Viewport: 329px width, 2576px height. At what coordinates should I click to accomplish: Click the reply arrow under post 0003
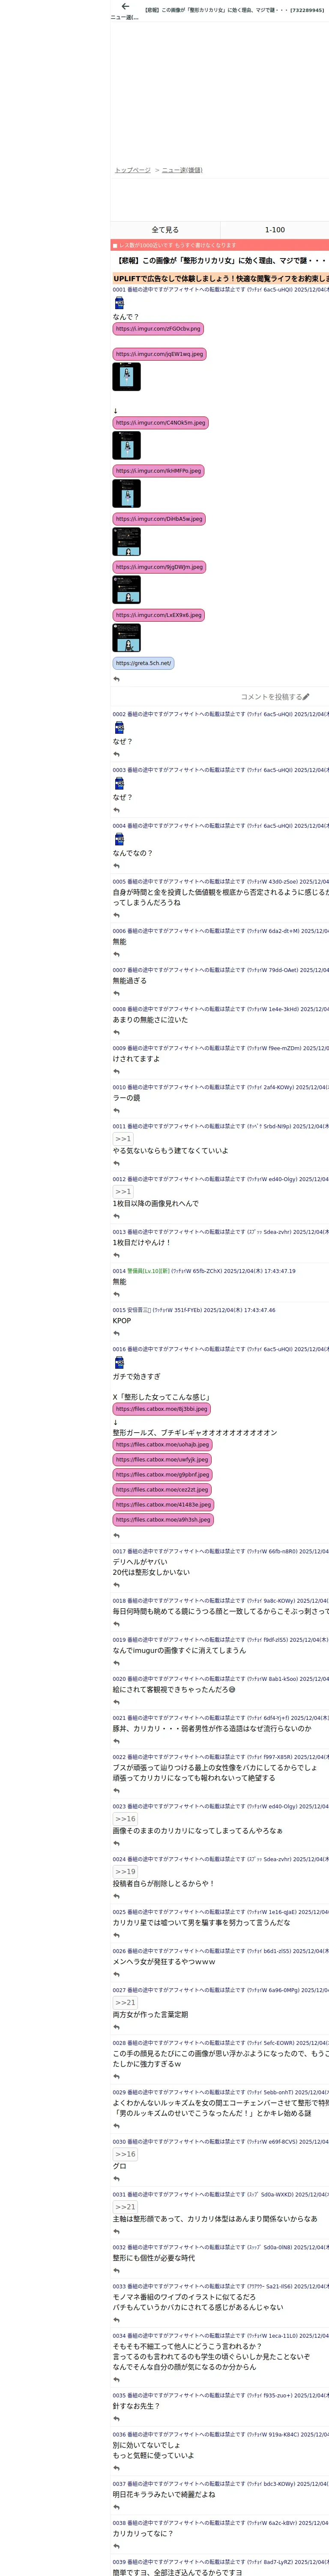click(117, 810)
